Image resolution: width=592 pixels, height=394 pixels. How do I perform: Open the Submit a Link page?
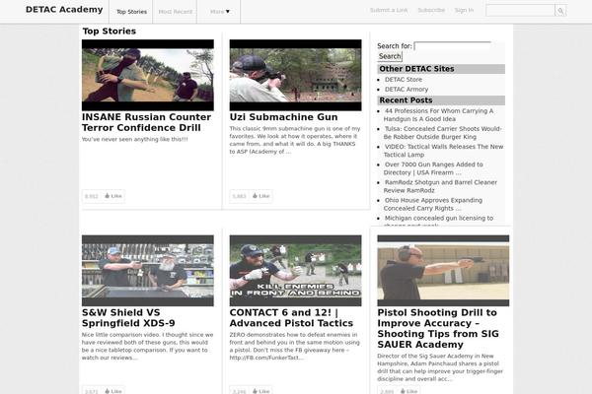click(x=389, y=10)
